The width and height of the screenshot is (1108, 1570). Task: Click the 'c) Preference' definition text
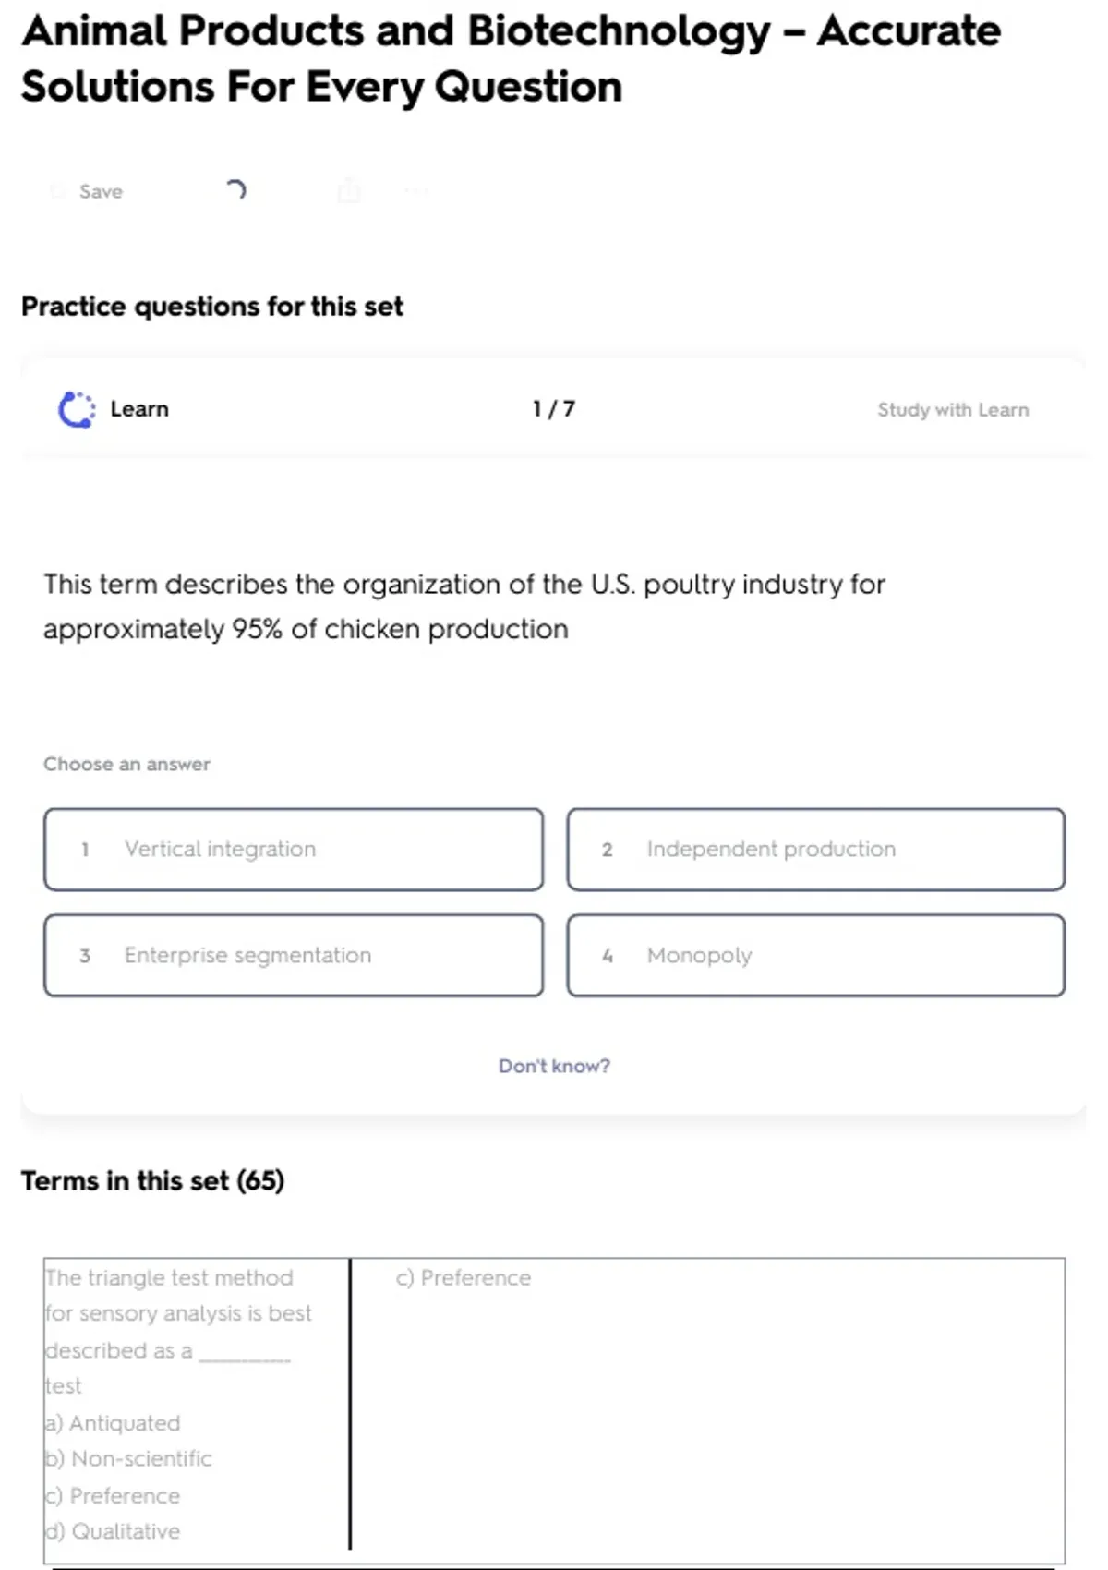coord(464,1278)
